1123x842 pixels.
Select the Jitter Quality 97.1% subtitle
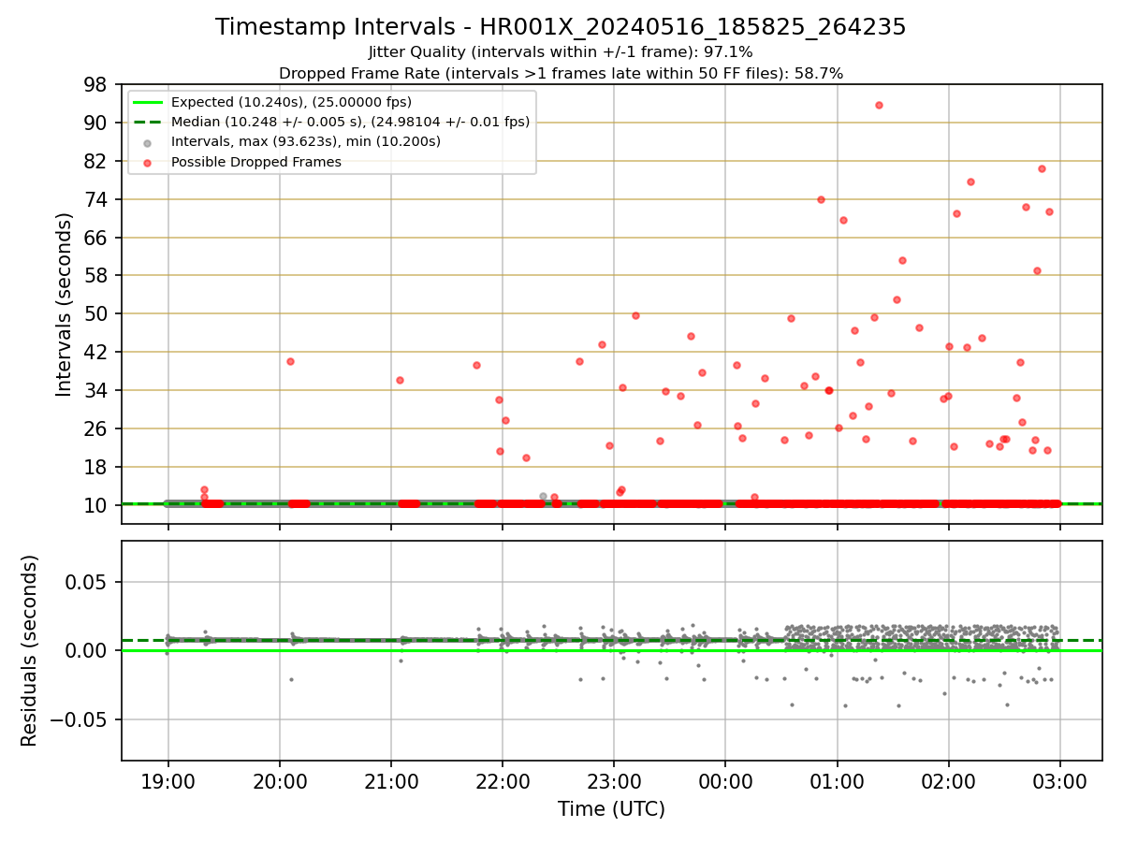click(x=561, y=52)
